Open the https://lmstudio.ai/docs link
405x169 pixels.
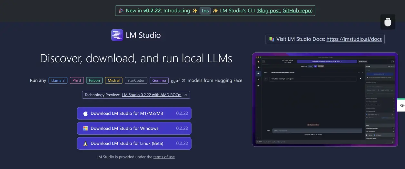click(x=354, y=39)
